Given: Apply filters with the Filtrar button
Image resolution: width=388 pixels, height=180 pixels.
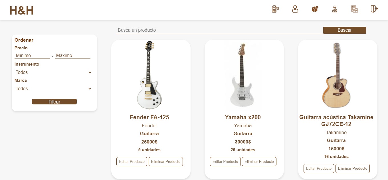Looking at the screenshot, I should click(x=54, y=102).
